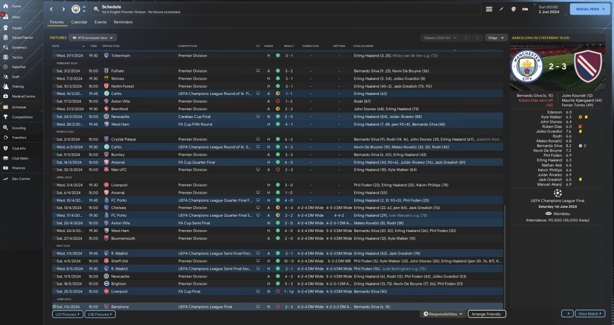Switch to the Events tab

100,22
